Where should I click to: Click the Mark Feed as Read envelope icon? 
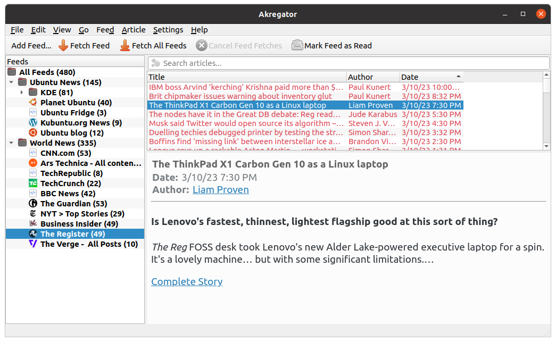[x=297, y=45]
